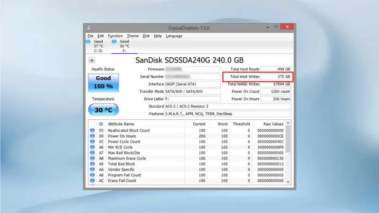Switch to the C: D: drive tab
This screenshot has width=379, height=213.
click(98, 46)
